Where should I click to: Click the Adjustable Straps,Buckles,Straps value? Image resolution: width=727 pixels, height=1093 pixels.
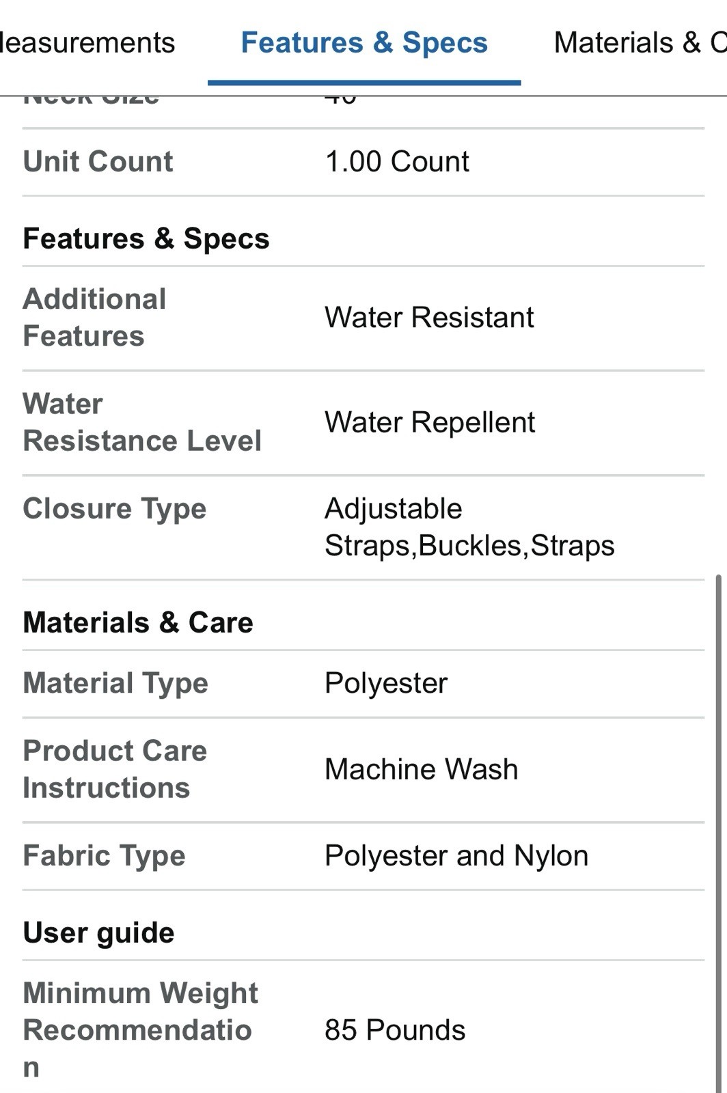(x=469, y=527)
